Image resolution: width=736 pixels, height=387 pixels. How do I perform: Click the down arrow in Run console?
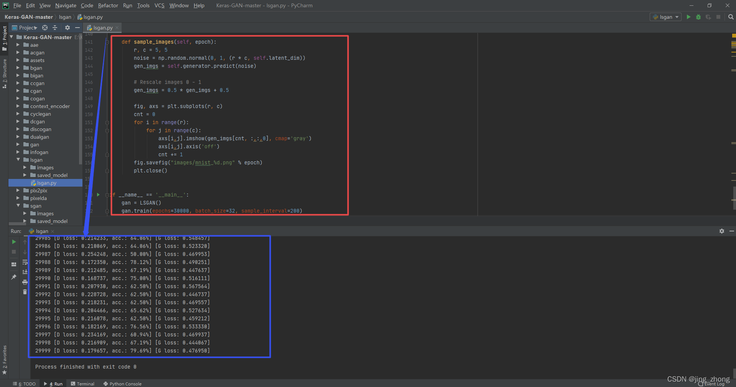point(25,252)
